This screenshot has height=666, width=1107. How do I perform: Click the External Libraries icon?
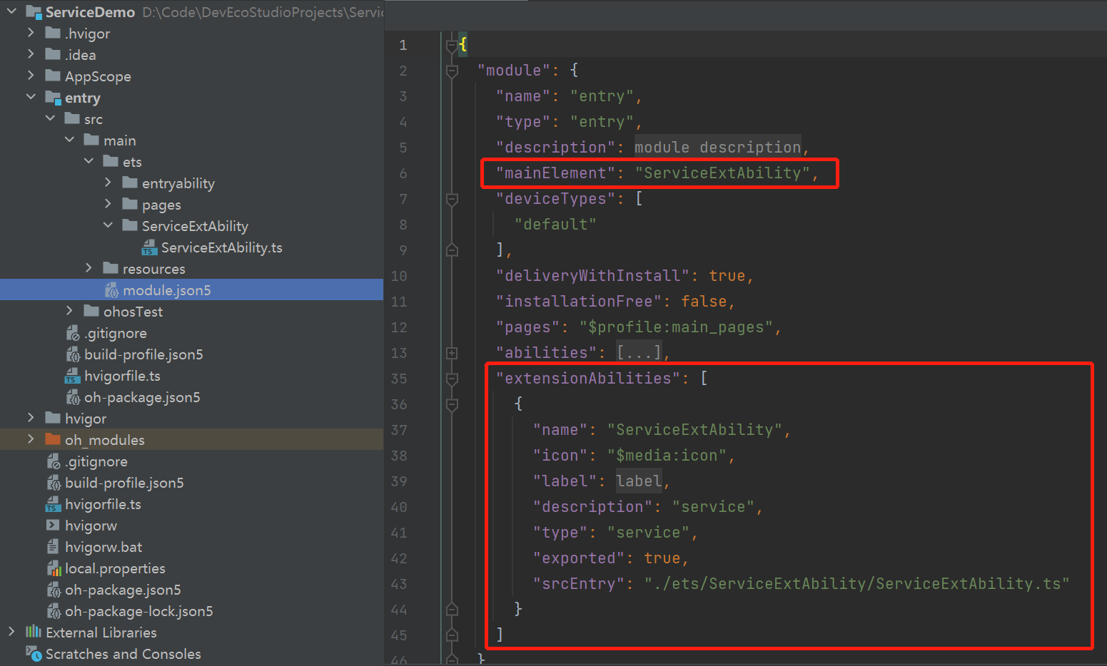(34, 632)
